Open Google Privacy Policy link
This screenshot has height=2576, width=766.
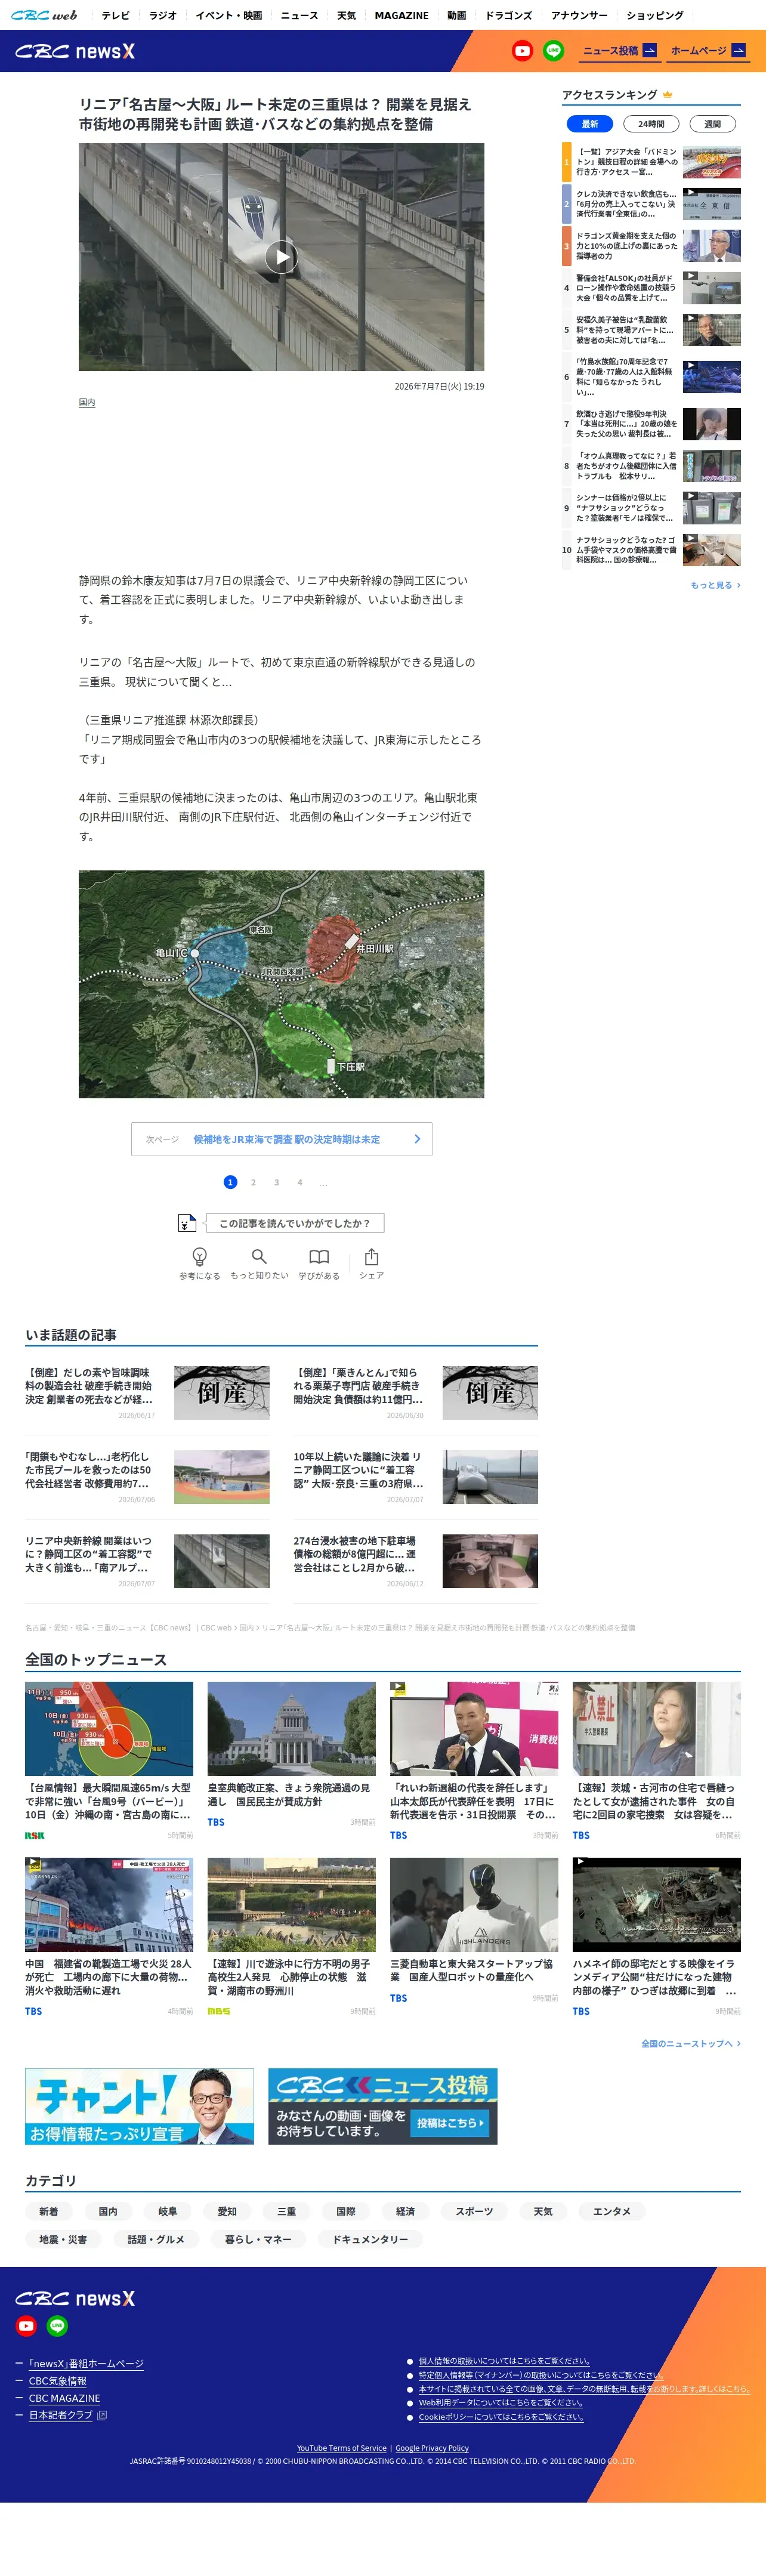432,2448
